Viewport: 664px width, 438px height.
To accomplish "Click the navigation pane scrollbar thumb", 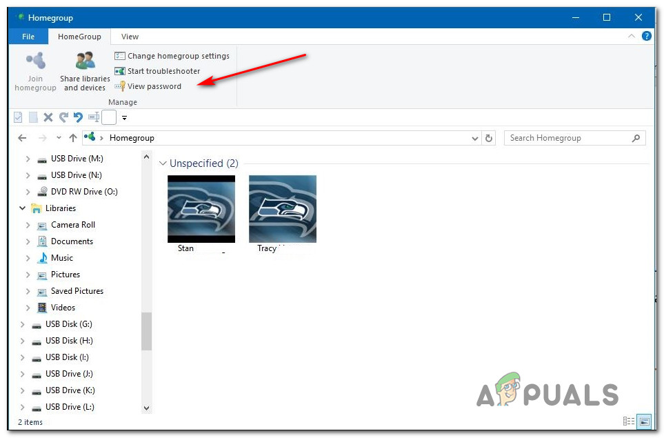I will tap(146, 332).
